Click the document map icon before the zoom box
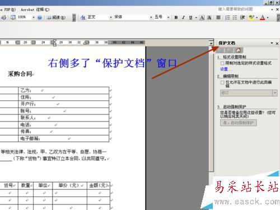 (x=13, y=17)
